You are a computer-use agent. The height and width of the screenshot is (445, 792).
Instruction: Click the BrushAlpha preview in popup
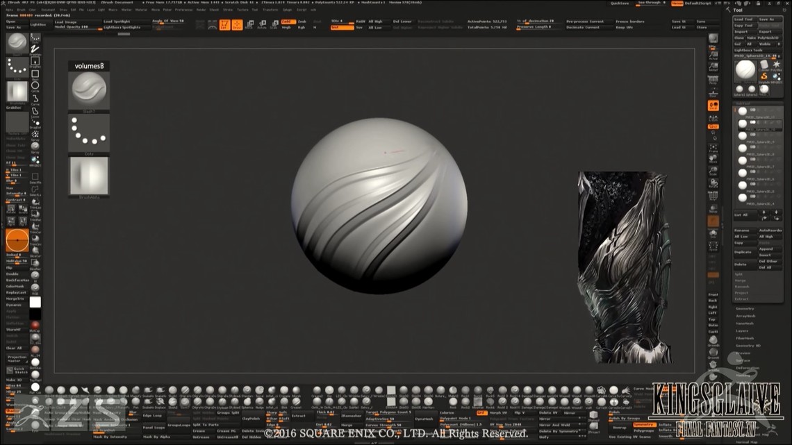point(89,176)
